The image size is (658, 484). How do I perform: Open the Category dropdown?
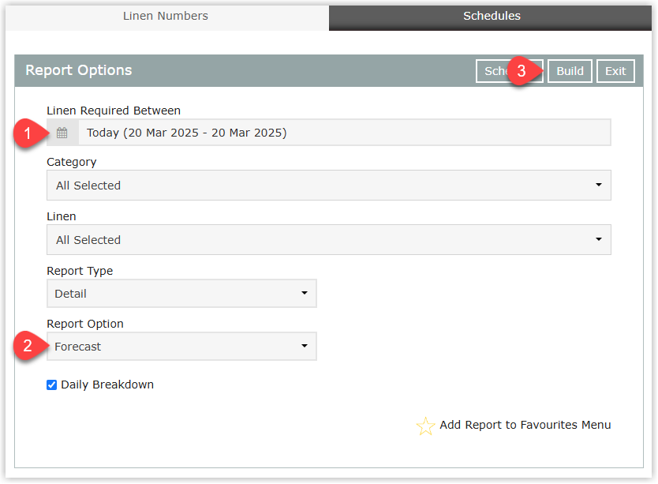click(x=328, y=186)
